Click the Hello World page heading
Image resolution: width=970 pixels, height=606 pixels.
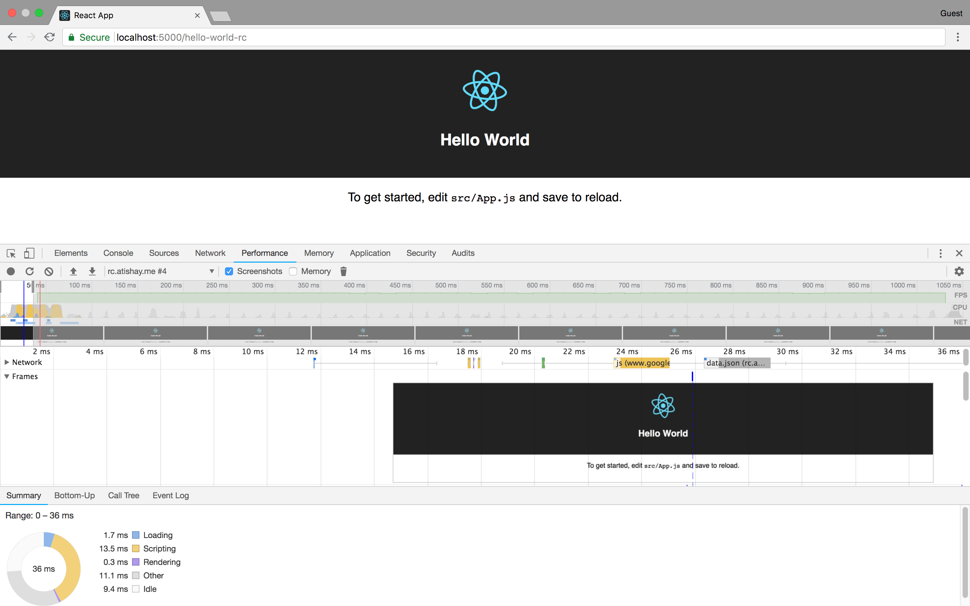(x=485, y=140)
